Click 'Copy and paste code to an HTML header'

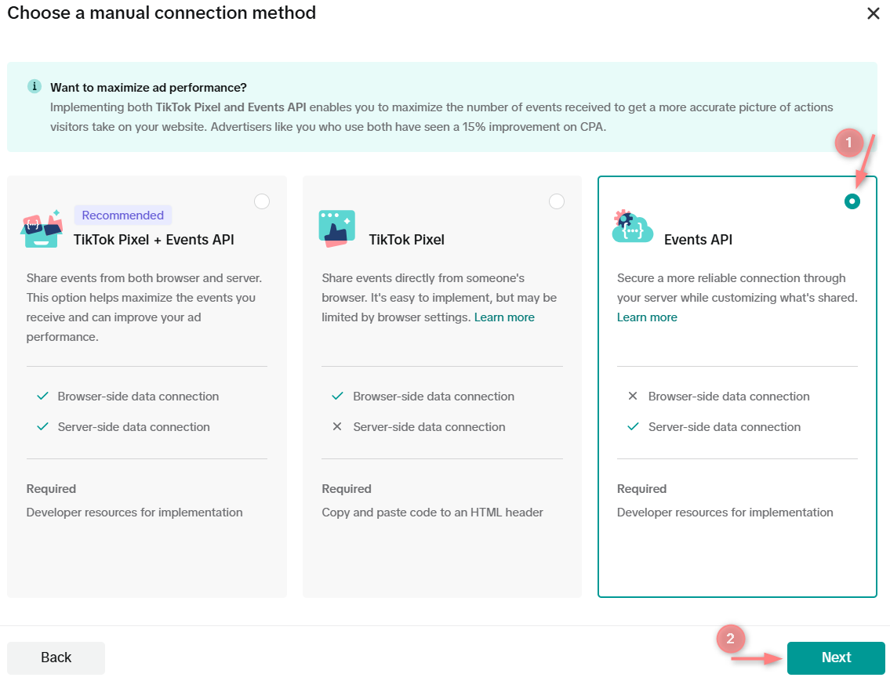(433, 513)
